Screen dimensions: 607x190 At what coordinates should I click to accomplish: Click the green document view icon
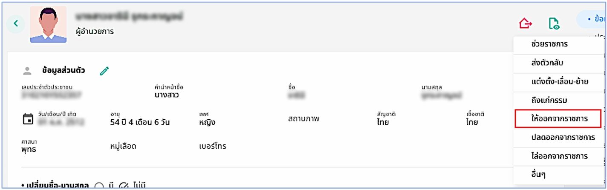click(x=554, y=23)
